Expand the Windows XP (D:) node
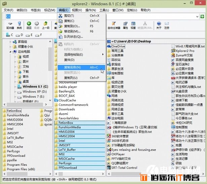 click(x=15, y=91)
